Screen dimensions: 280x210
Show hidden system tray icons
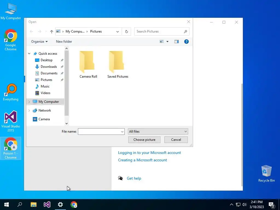[x=231, y=205]
